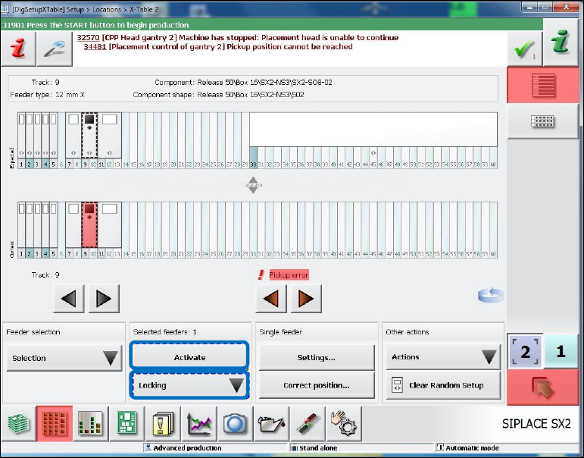Click Clear Random Setup button
Screen dimensions: 584x458
coord(442,385)
